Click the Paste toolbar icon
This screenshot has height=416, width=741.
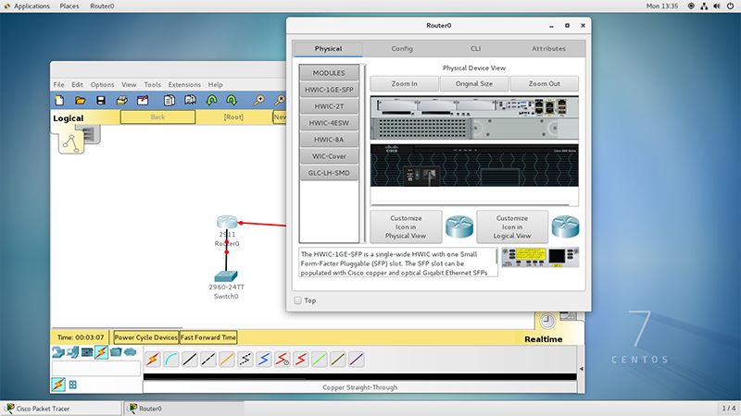(x=190, y=100)
